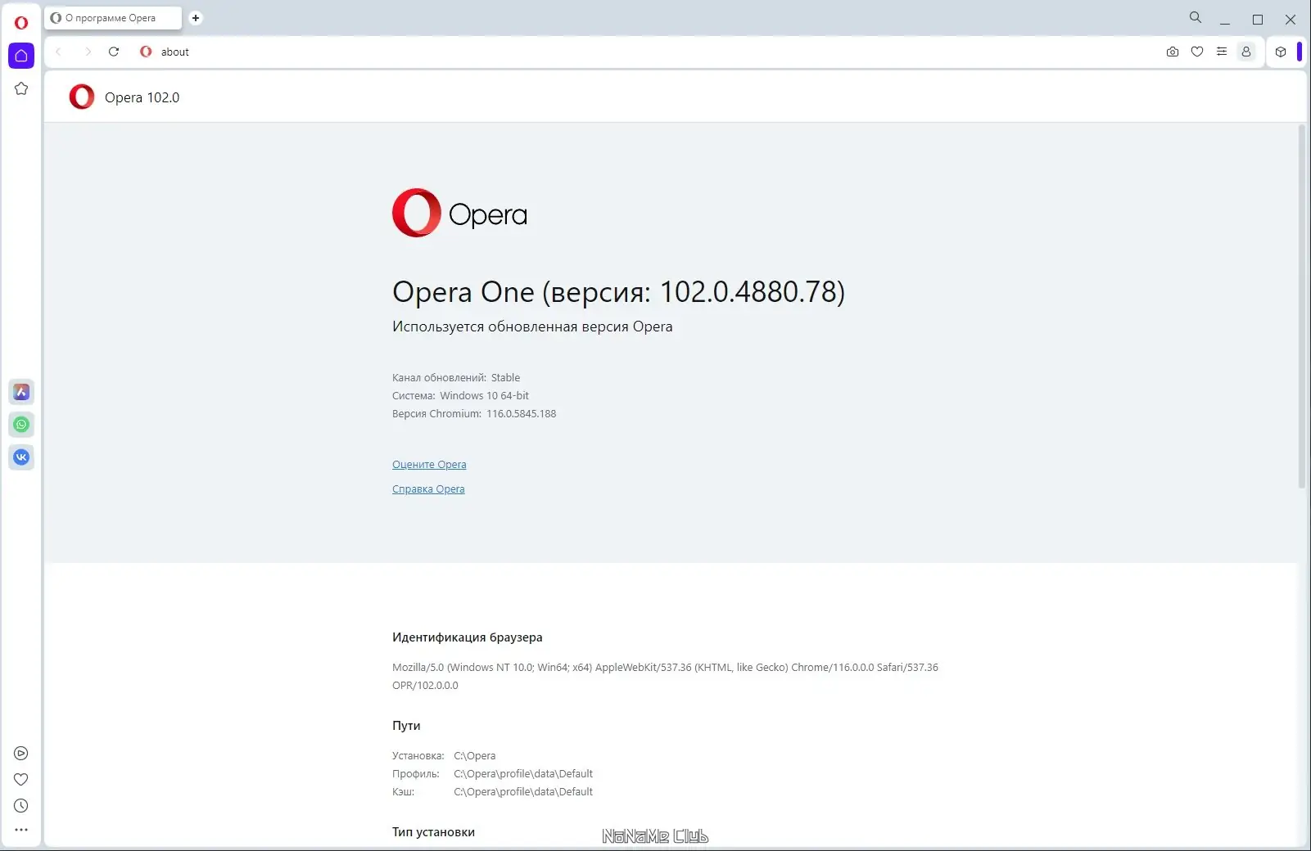Image resolution: width=1311 pixels, height=851 pixels.
Task: Go to the Start page home icon
Action: (21, 56)
